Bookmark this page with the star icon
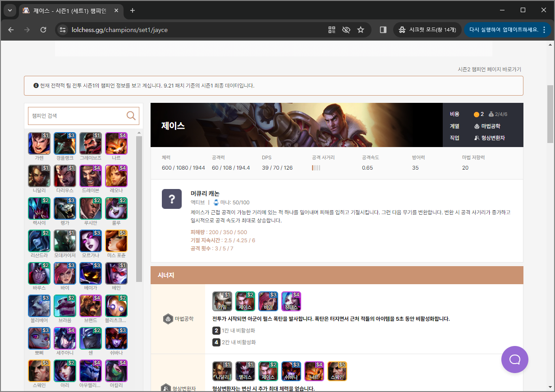This screenshot has height=392, width=555. pyautogui.click(x=361, y=30)
